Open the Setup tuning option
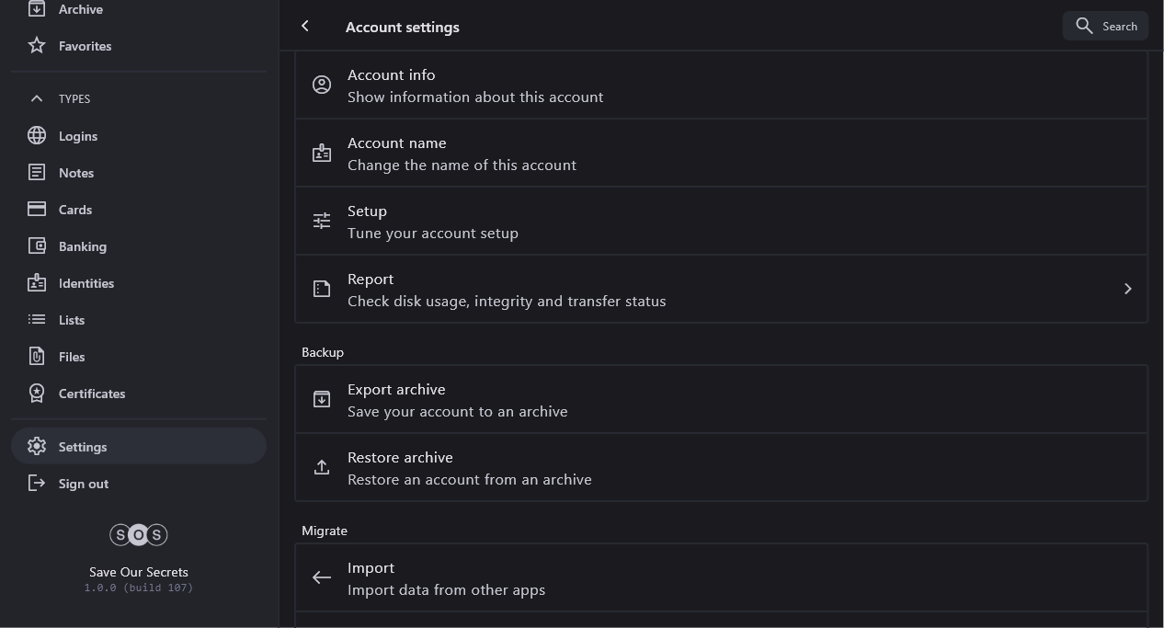Image resolution: width=1164 pixels, height=628 pixels. (721, 222)
